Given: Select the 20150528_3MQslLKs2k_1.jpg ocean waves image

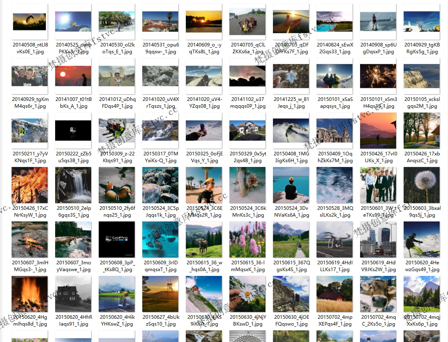Looking at the screenshot, I should click(335, 185).
